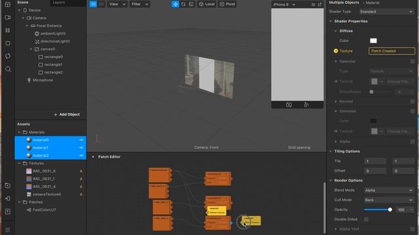Adjust the Opacity slider handle

click(x=390, y=210)
